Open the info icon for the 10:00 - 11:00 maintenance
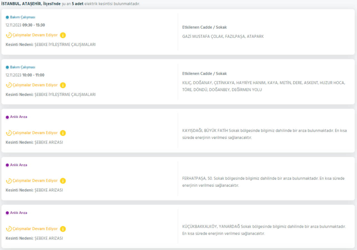Viewport: 357px width, 250px height. pos(63,85)
